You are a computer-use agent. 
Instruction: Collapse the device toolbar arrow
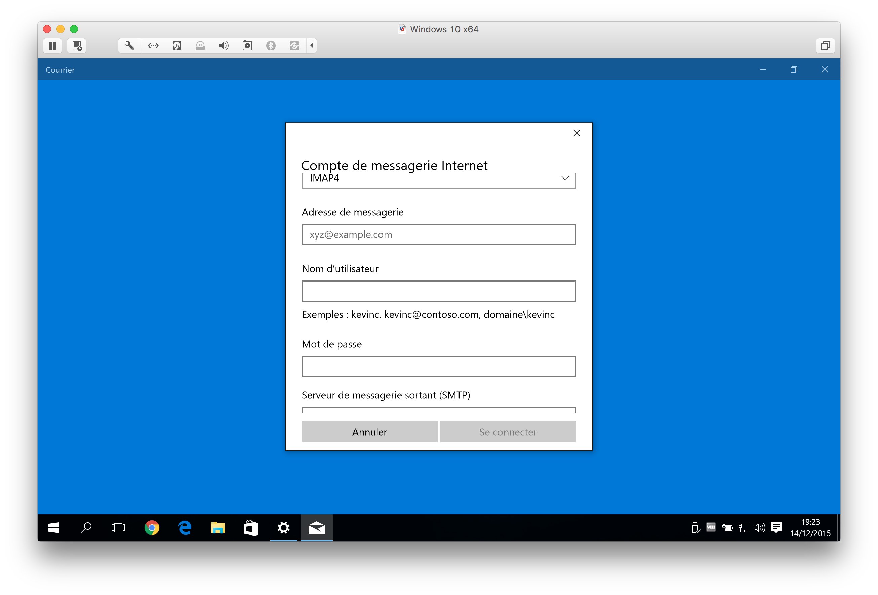pyautogui.click(x=312, y=46)
